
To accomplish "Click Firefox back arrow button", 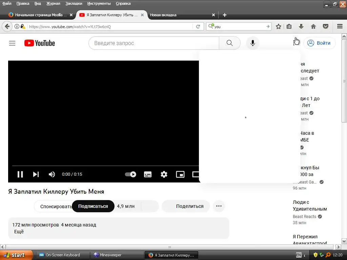I will click(7, 26).
